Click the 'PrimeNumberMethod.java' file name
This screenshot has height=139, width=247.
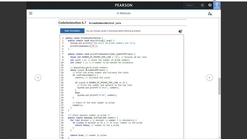[x=105, y=23]
